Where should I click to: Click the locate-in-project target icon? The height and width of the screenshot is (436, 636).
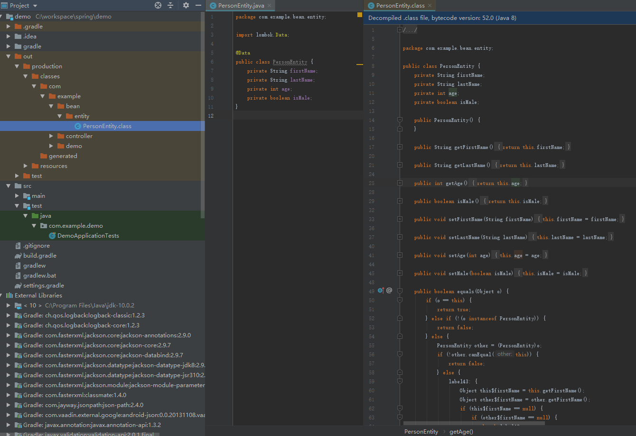pos(158,5)
